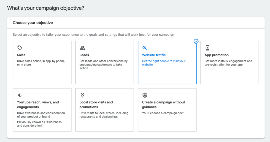
Task: Click 'Drive visits to local stores' description
Action: click(x=104, y=115)
